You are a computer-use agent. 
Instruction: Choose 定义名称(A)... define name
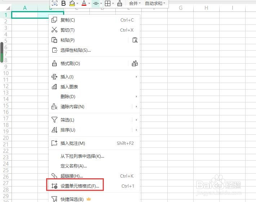tap(94, 166)
